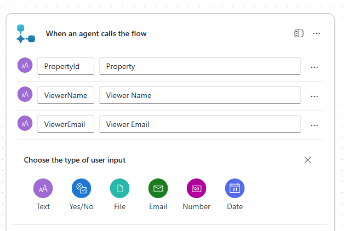The image size is (348, 231).
Task: Open options menu for ViewerName row
Action: pos(314,96)
